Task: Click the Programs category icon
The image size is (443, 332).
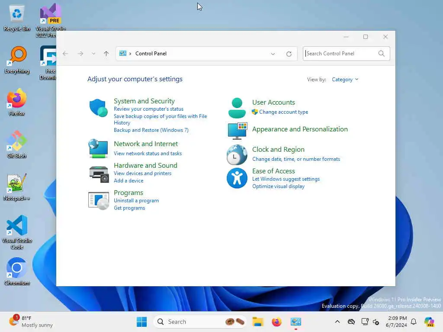Action: click(98, 201)
